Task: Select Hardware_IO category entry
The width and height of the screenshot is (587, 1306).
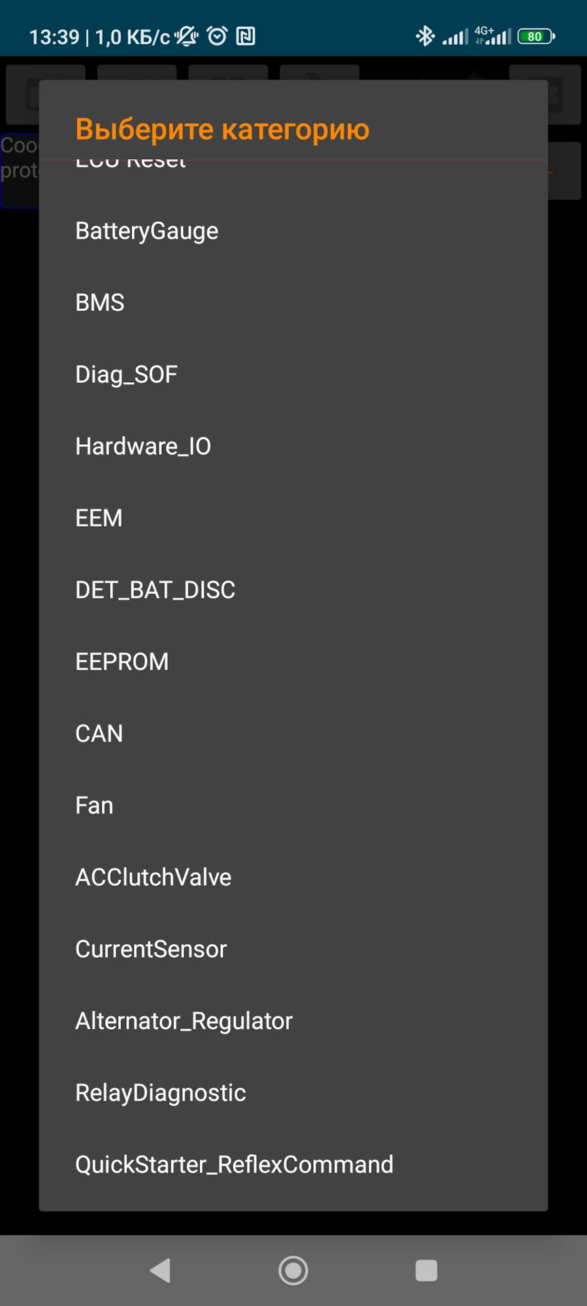Action: [x=143, y=446]
